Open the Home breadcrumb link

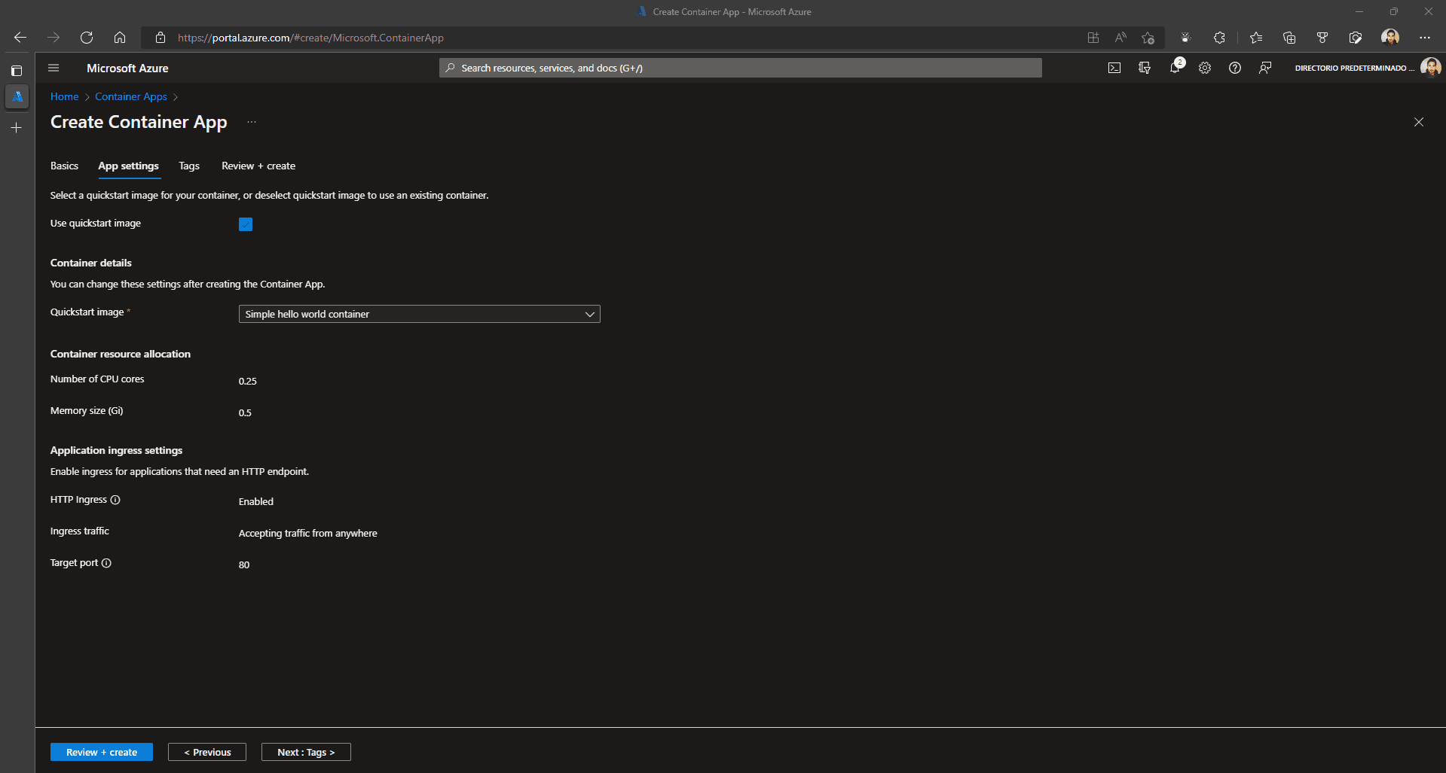click(x=64, y=96)
